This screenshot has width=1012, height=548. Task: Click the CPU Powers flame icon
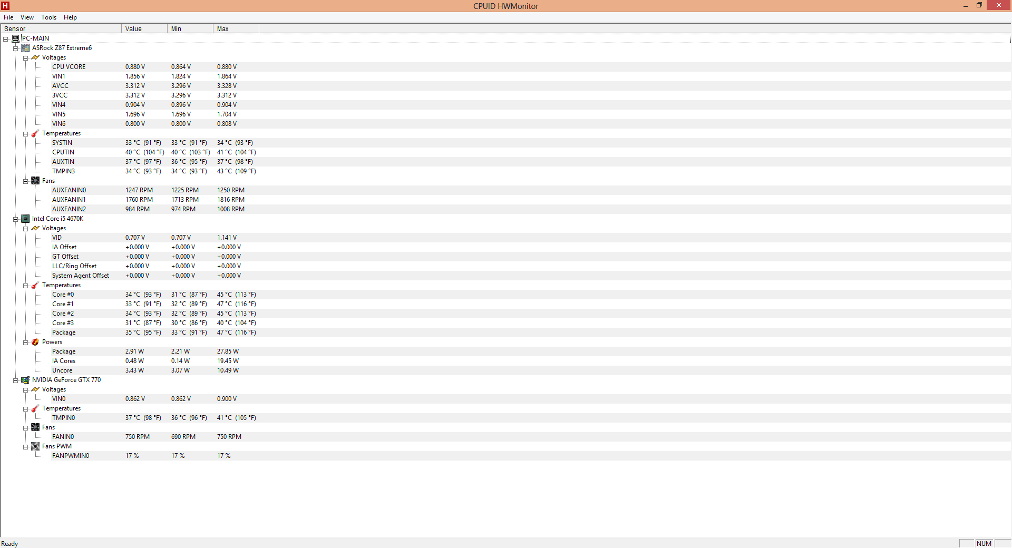pyautogui.click(x=35, y=342)
